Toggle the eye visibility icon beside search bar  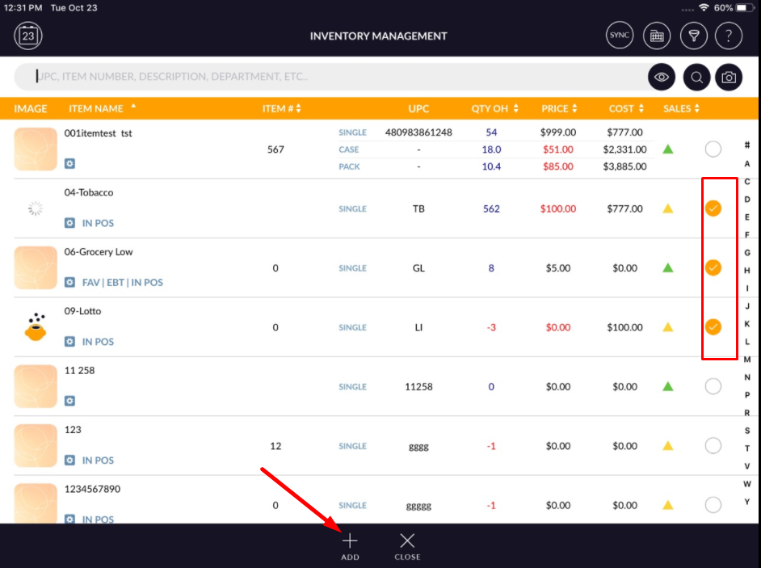point(662,77)
